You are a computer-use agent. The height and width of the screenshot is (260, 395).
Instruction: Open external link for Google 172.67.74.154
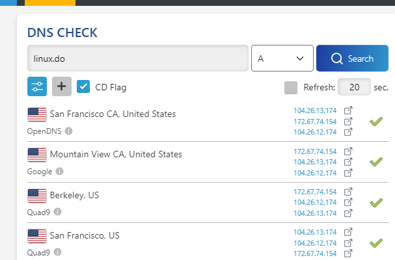click(348, 151)
